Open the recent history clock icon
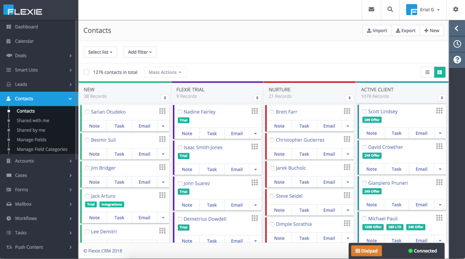The height and width of the screenshot is (259, 465). click(x=457, y=44)
